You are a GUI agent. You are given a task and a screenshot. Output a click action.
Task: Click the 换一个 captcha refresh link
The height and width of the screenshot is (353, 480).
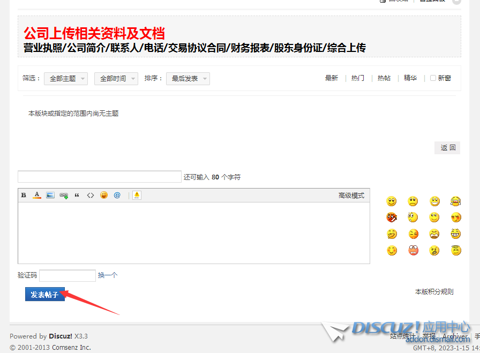pyautogui.click(x=107, y=275)
